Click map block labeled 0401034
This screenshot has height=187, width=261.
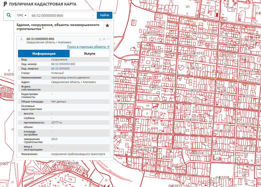pos(197,153)
